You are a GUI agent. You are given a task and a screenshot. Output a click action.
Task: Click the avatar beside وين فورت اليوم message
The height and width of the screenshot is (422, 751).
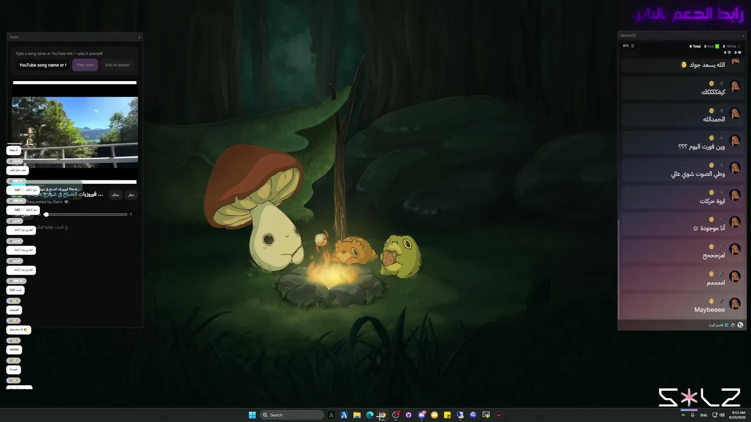[x=735, y=141]
